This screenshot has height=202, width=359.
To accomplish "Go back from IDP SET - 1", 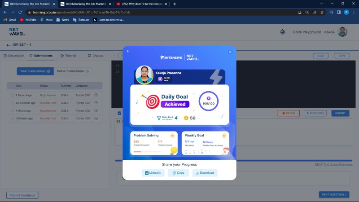I will 9,45.
